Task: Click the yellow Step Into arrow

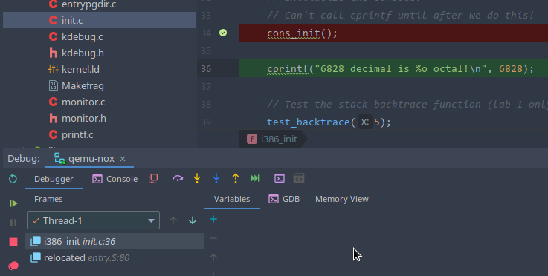Action: [x=197, y=178]
